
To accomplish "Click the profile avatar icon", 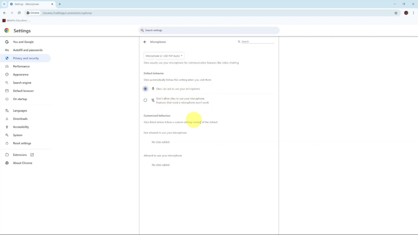I will tap(406, 13).
